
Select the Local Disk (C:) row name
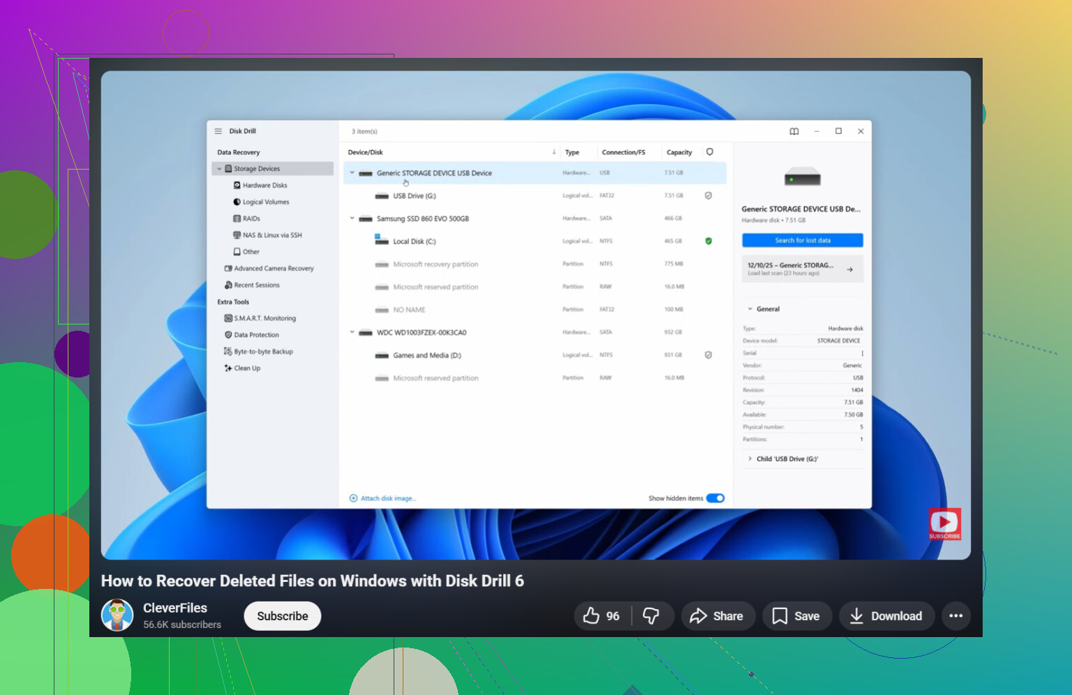(415, 241)
